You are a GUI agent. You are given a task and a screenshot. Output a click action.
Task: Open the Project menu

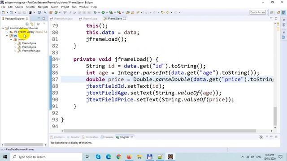[x=65, y=7]
